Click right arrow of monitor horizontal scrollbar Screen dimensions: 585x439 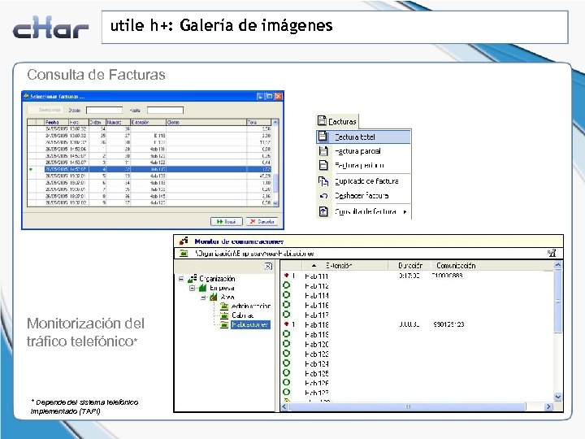point(548,406)
